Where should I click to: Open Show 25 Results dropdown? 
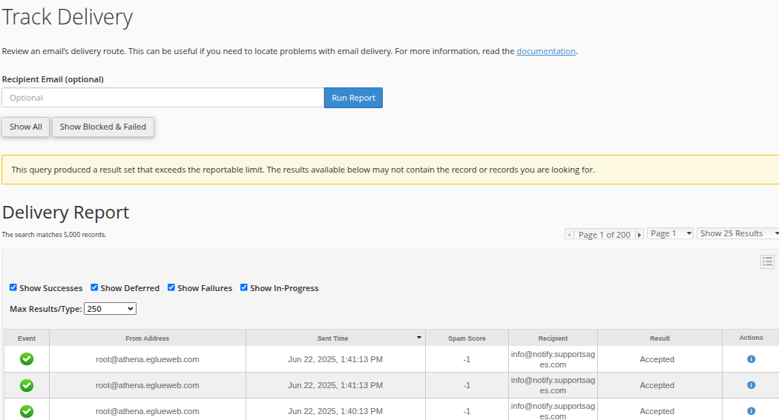click(x=738, y=233)
